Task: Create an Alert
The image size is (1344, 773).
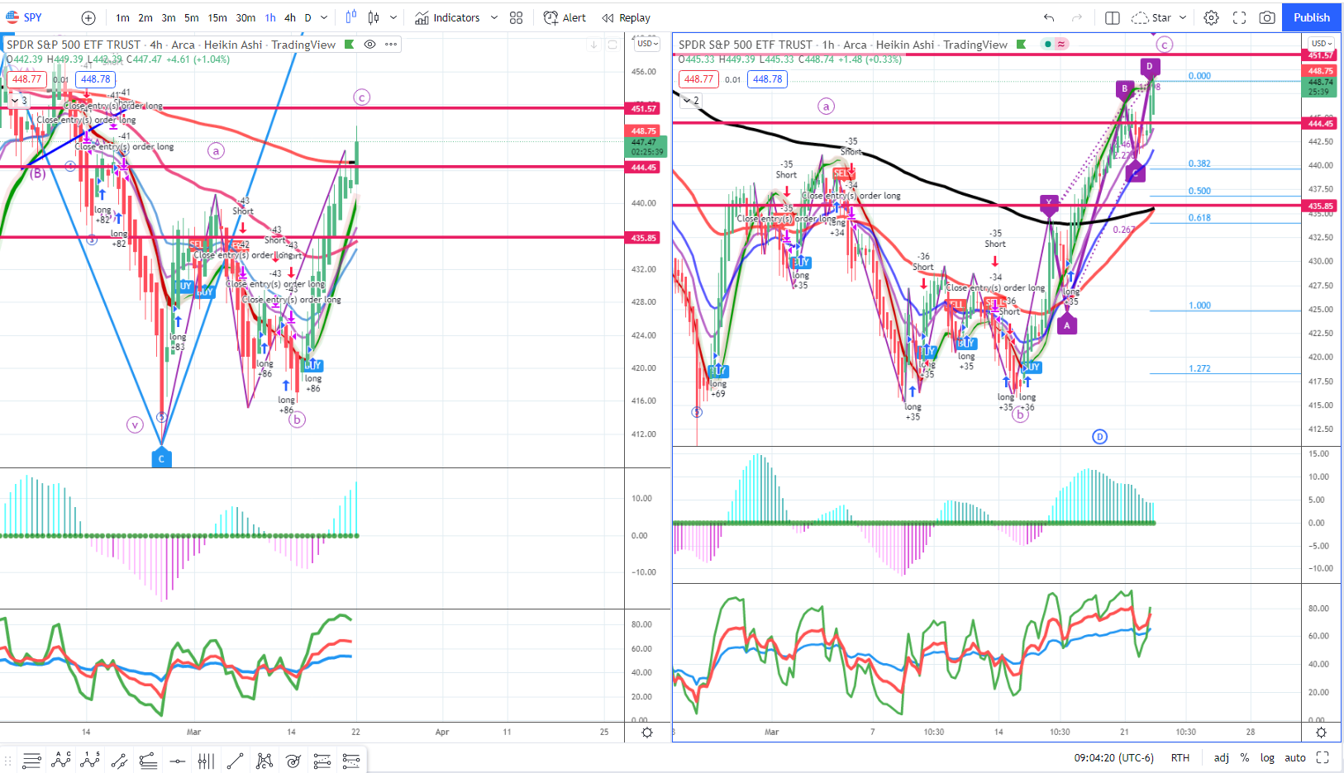Action: tap(565, 17)
